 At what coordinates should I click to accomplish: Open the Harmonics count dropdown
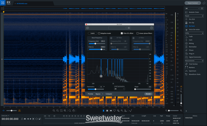coord(104,87)
